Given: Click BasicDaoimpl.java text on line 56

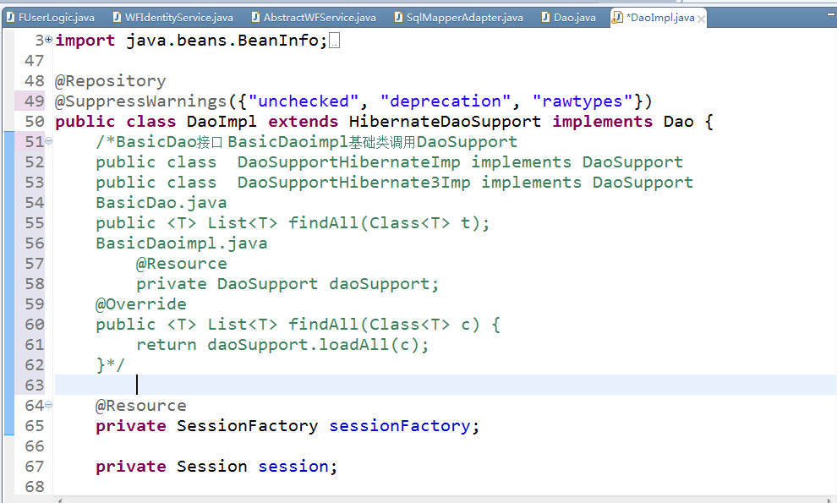Looking at the screenshot, I should (182, 243).
